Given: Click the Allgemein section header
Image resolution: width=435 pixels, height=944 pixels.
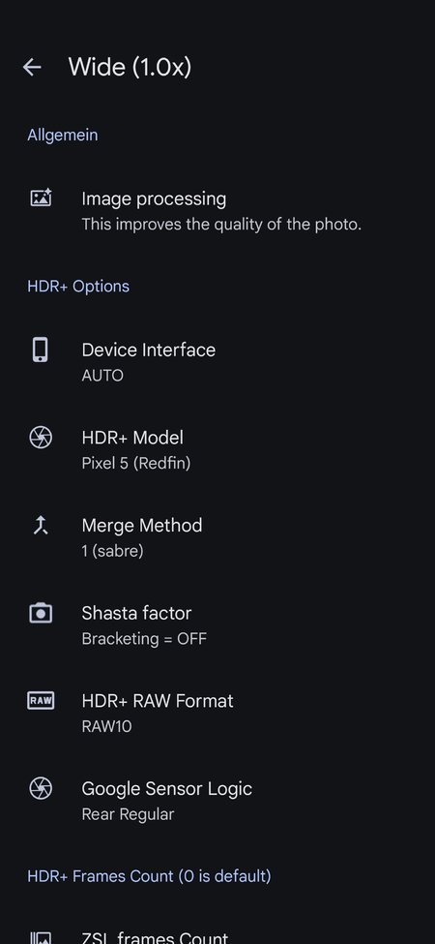Looking at the screenshot, I should click(63, 135).
